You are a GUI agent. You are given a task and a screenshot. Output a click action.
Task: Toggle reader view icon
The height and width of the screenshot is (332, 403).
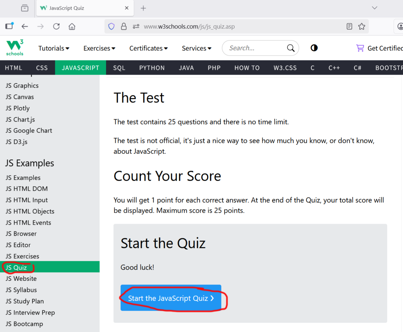pyautogui.click(x=349, y=27)
